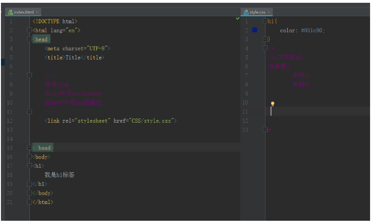Click line number 2 in style.css gutter

pyautogui.click(x=246, y=30)
